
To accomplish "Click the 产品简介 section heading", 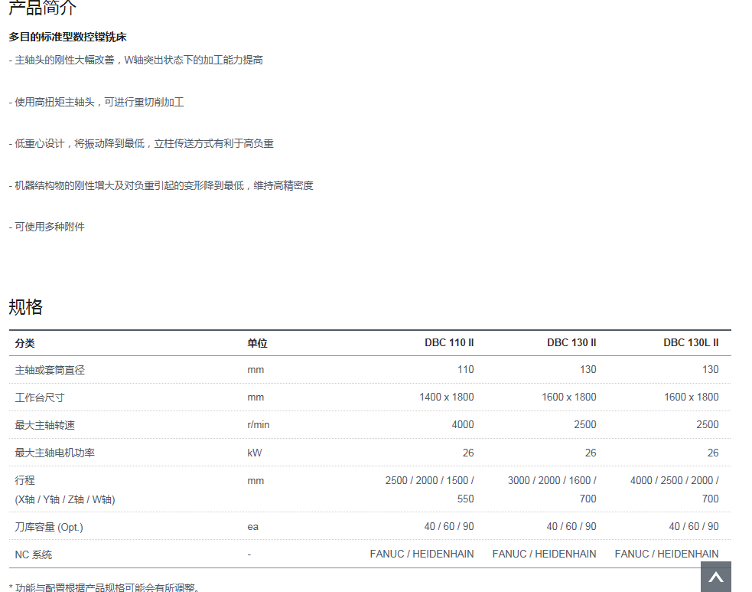I will pyautogui.click(x=43, y=8).
